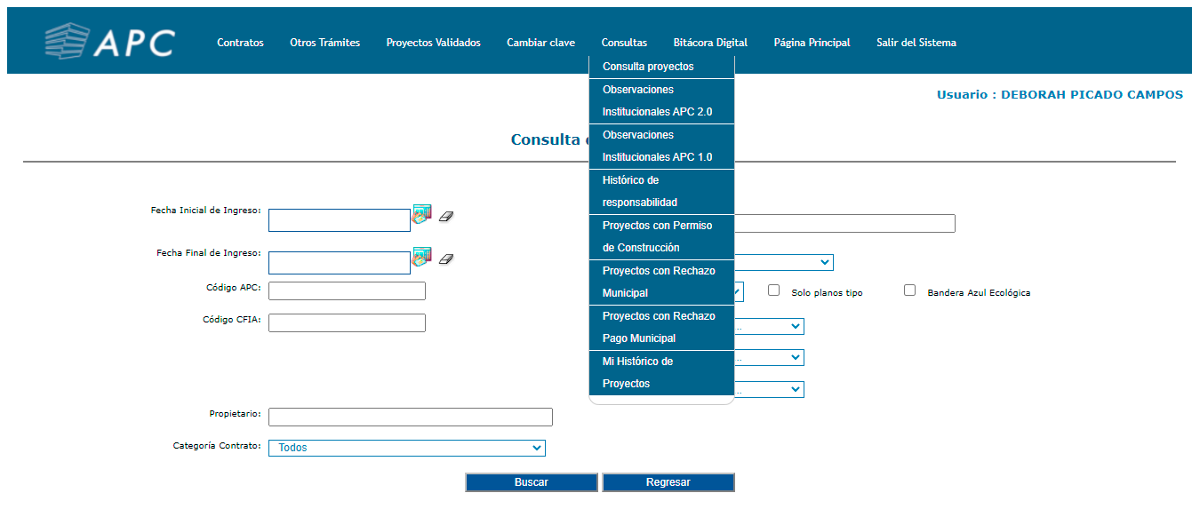Open the Consultas menu
This screenshot has height=509, width=1192.
click(x=624, y=43)
